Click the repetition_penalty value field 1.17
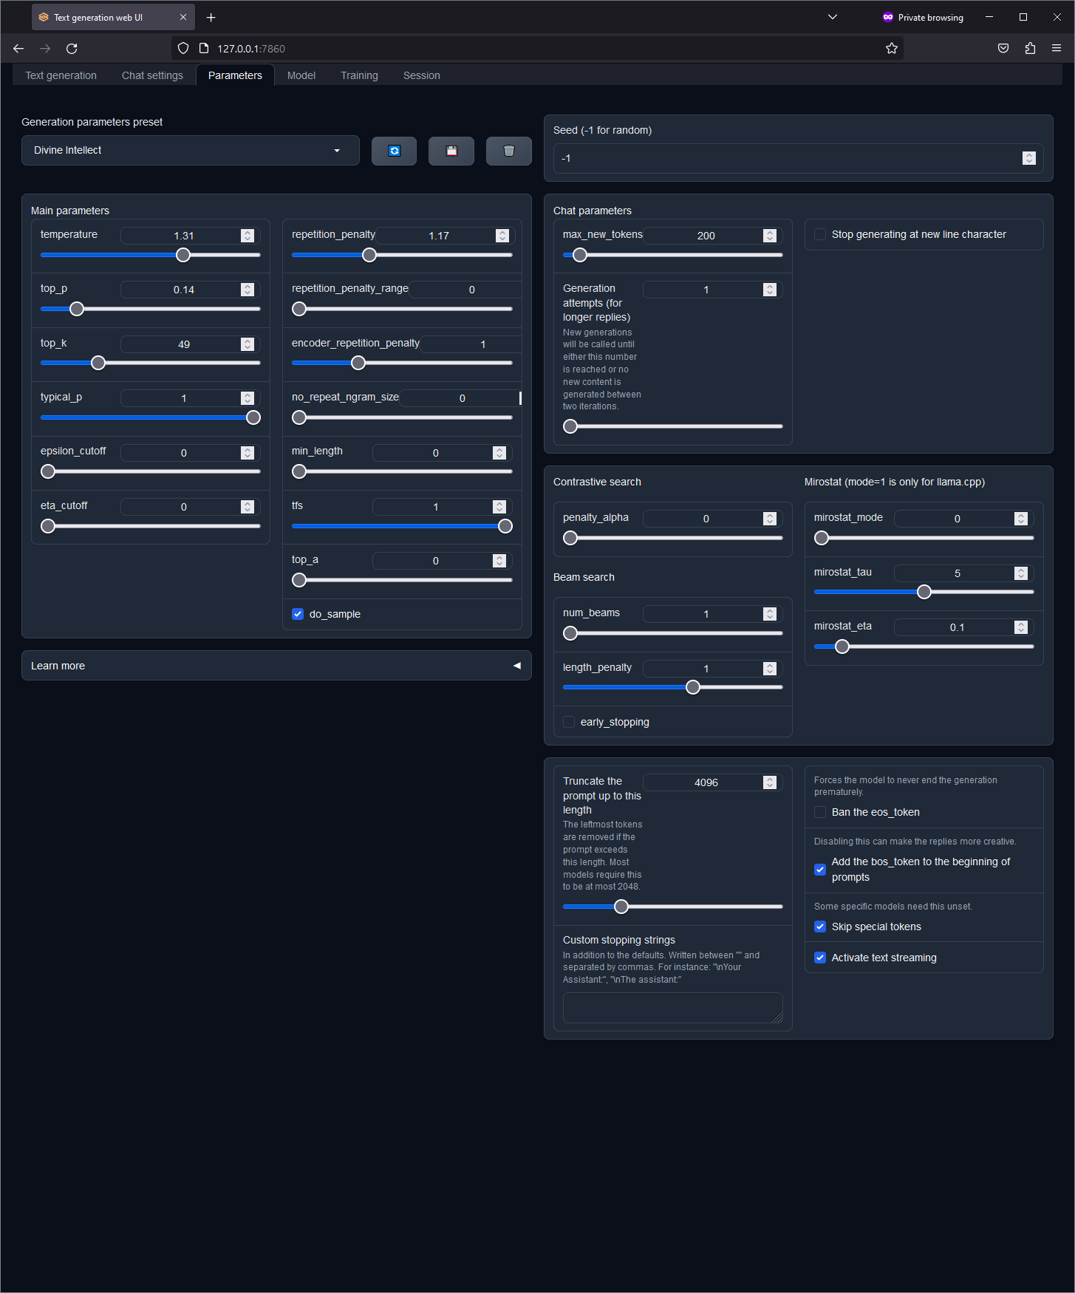1075x1293 pixels. pyautogui.click(x=446, y=236)
